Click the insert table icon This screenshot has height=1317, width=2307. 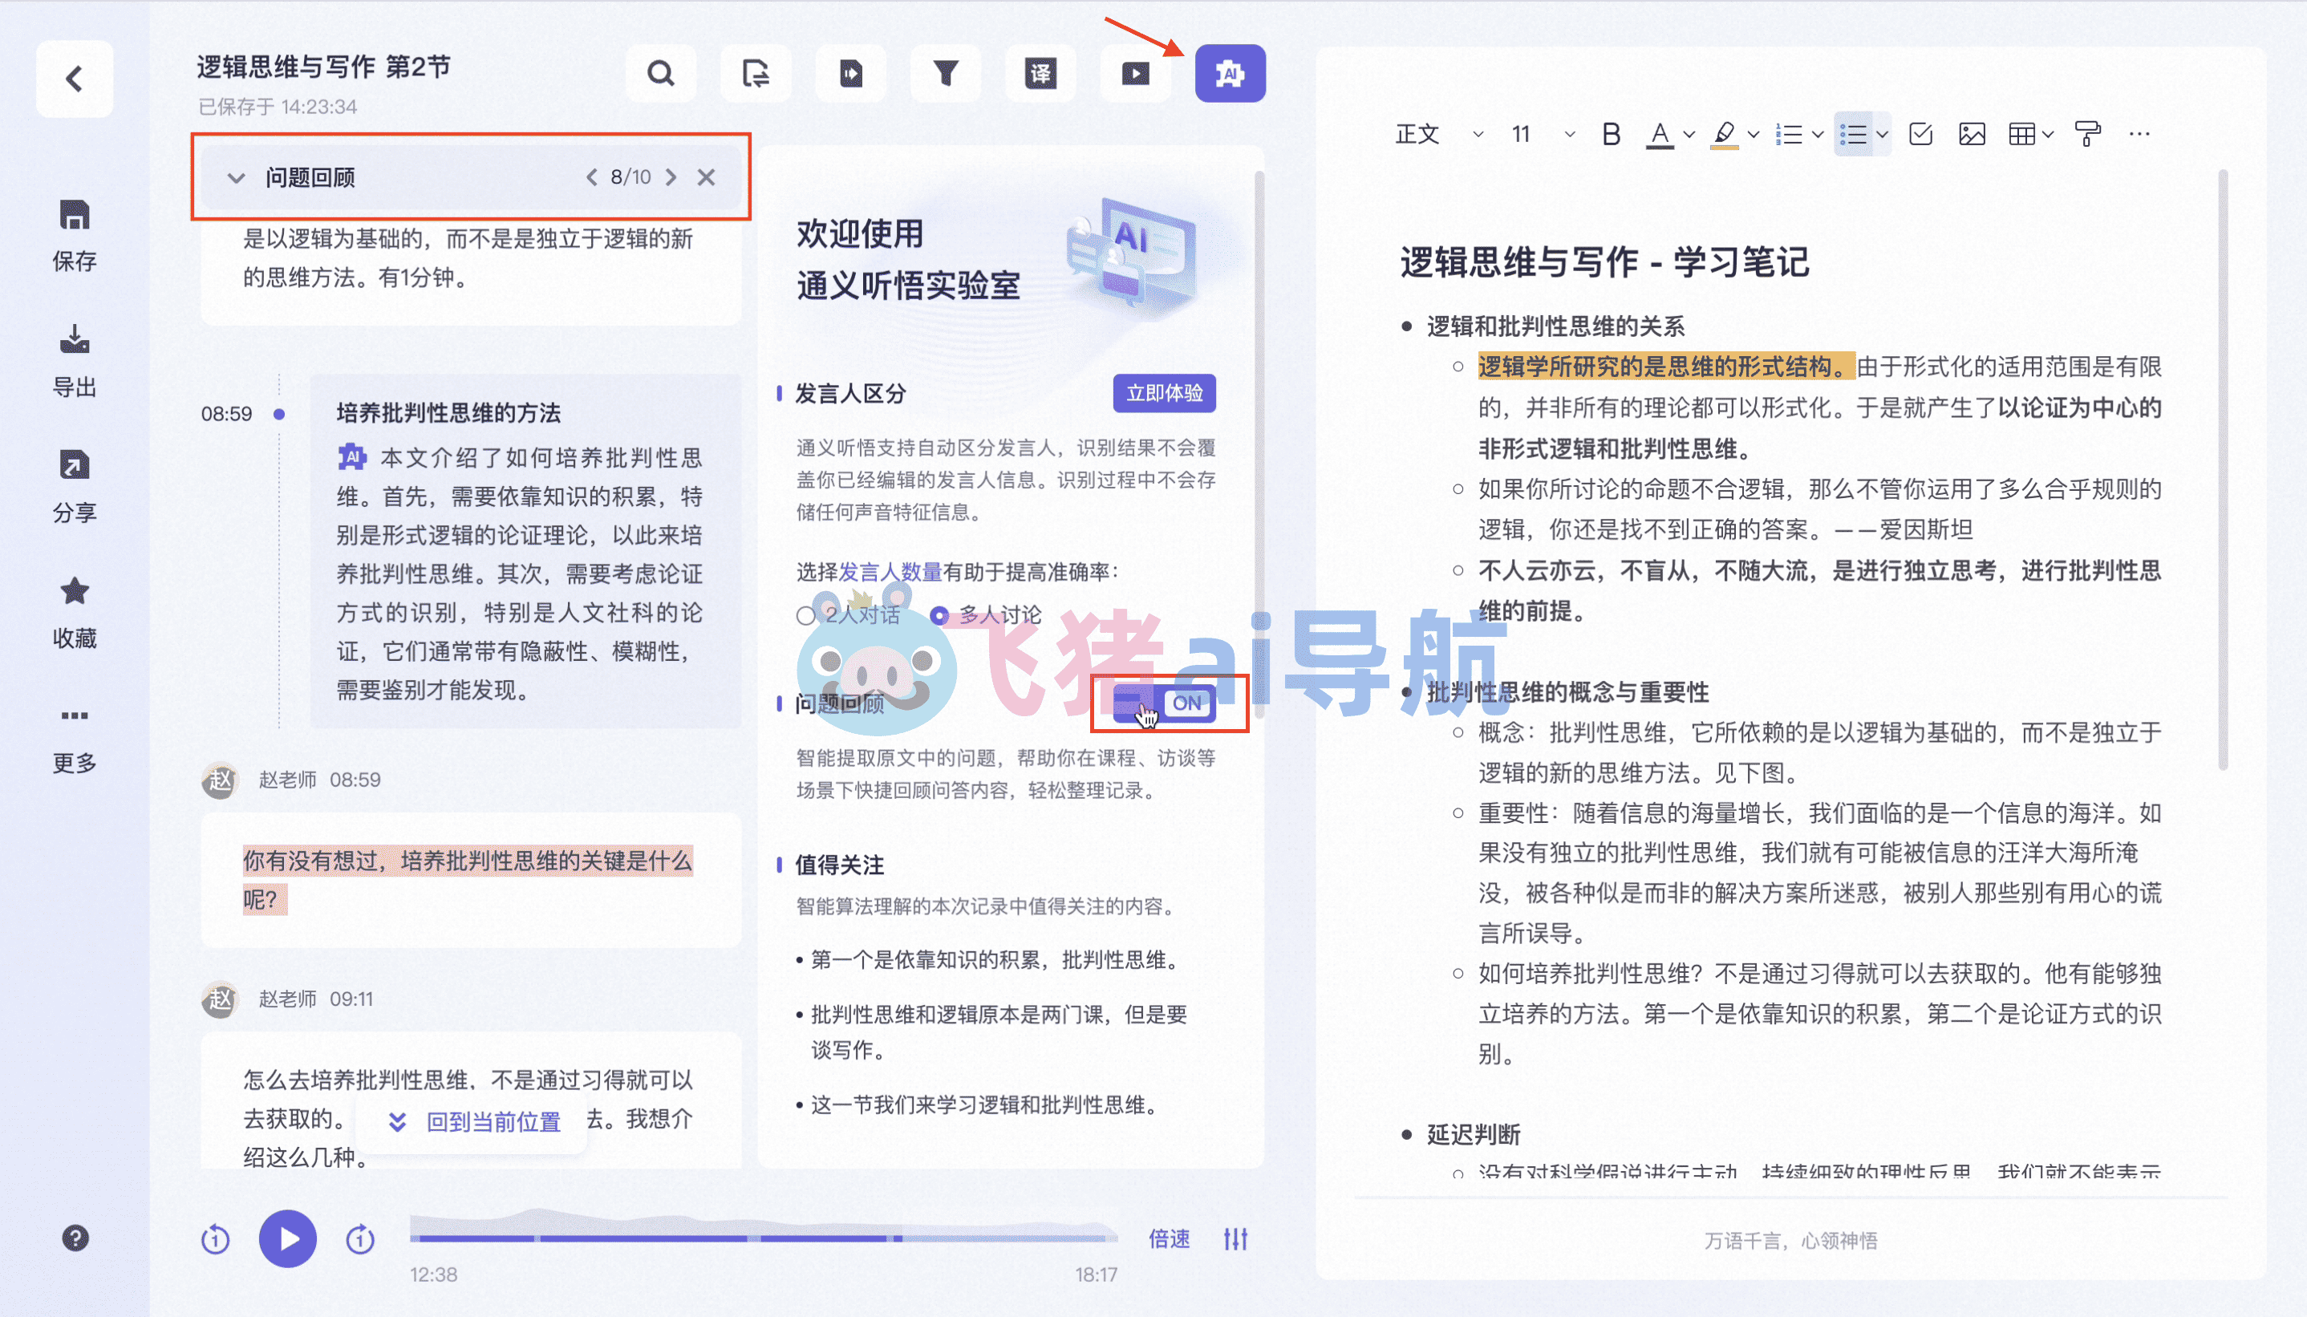pos(2021,135)
